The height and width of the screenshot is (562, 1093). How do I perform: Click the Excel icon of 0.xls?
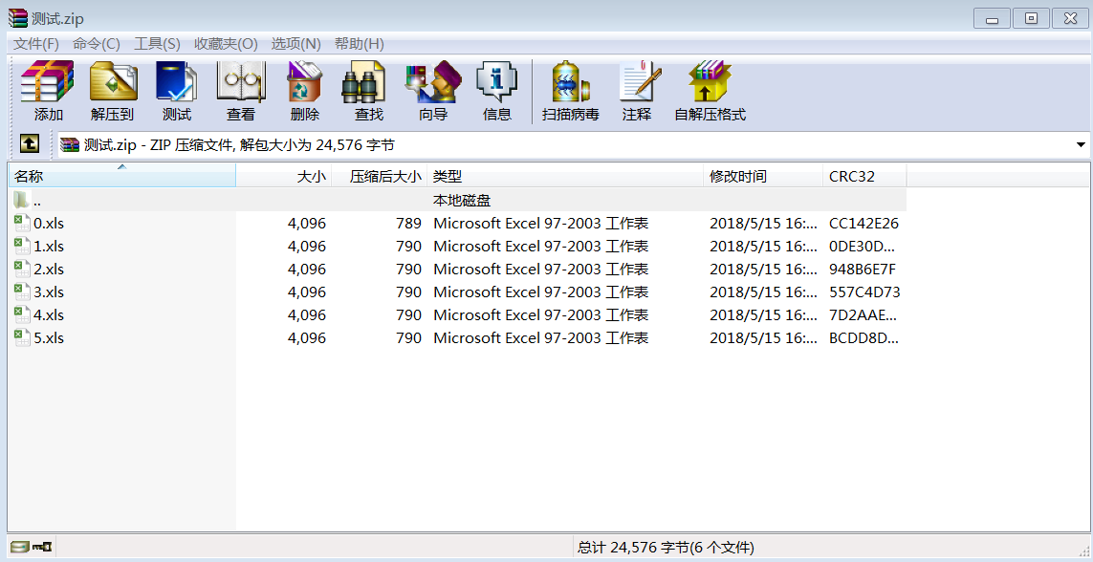click(22, 223)
